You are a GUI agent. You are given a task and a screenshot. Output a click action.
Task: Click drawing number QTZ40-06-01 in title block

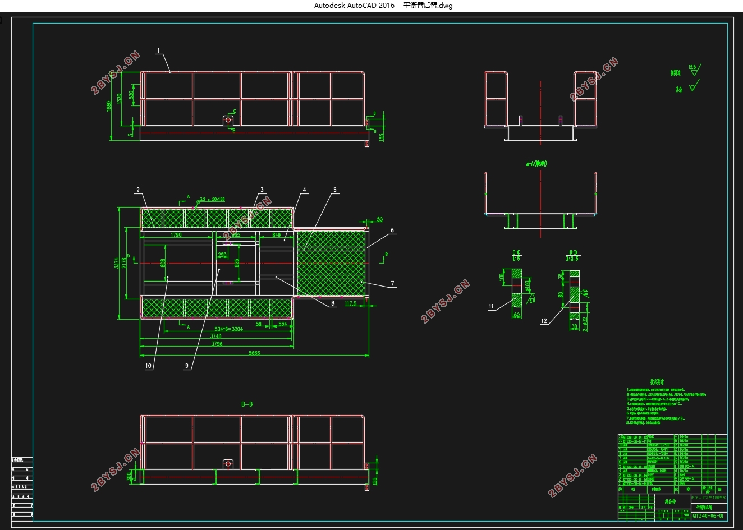[708, 516]
